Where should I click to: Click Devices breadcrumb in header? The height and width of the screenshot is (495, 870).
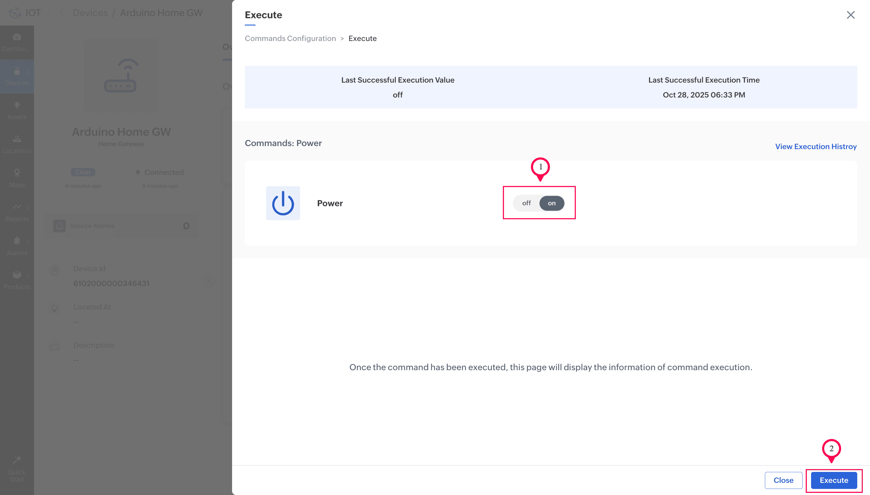90,13
